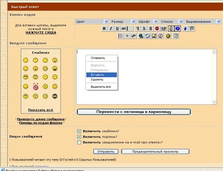Image resolution: width=223 pixels, height=171 pixels.
Task: Click the Предварительный просмотр preview button
Action: pos(155,151)
